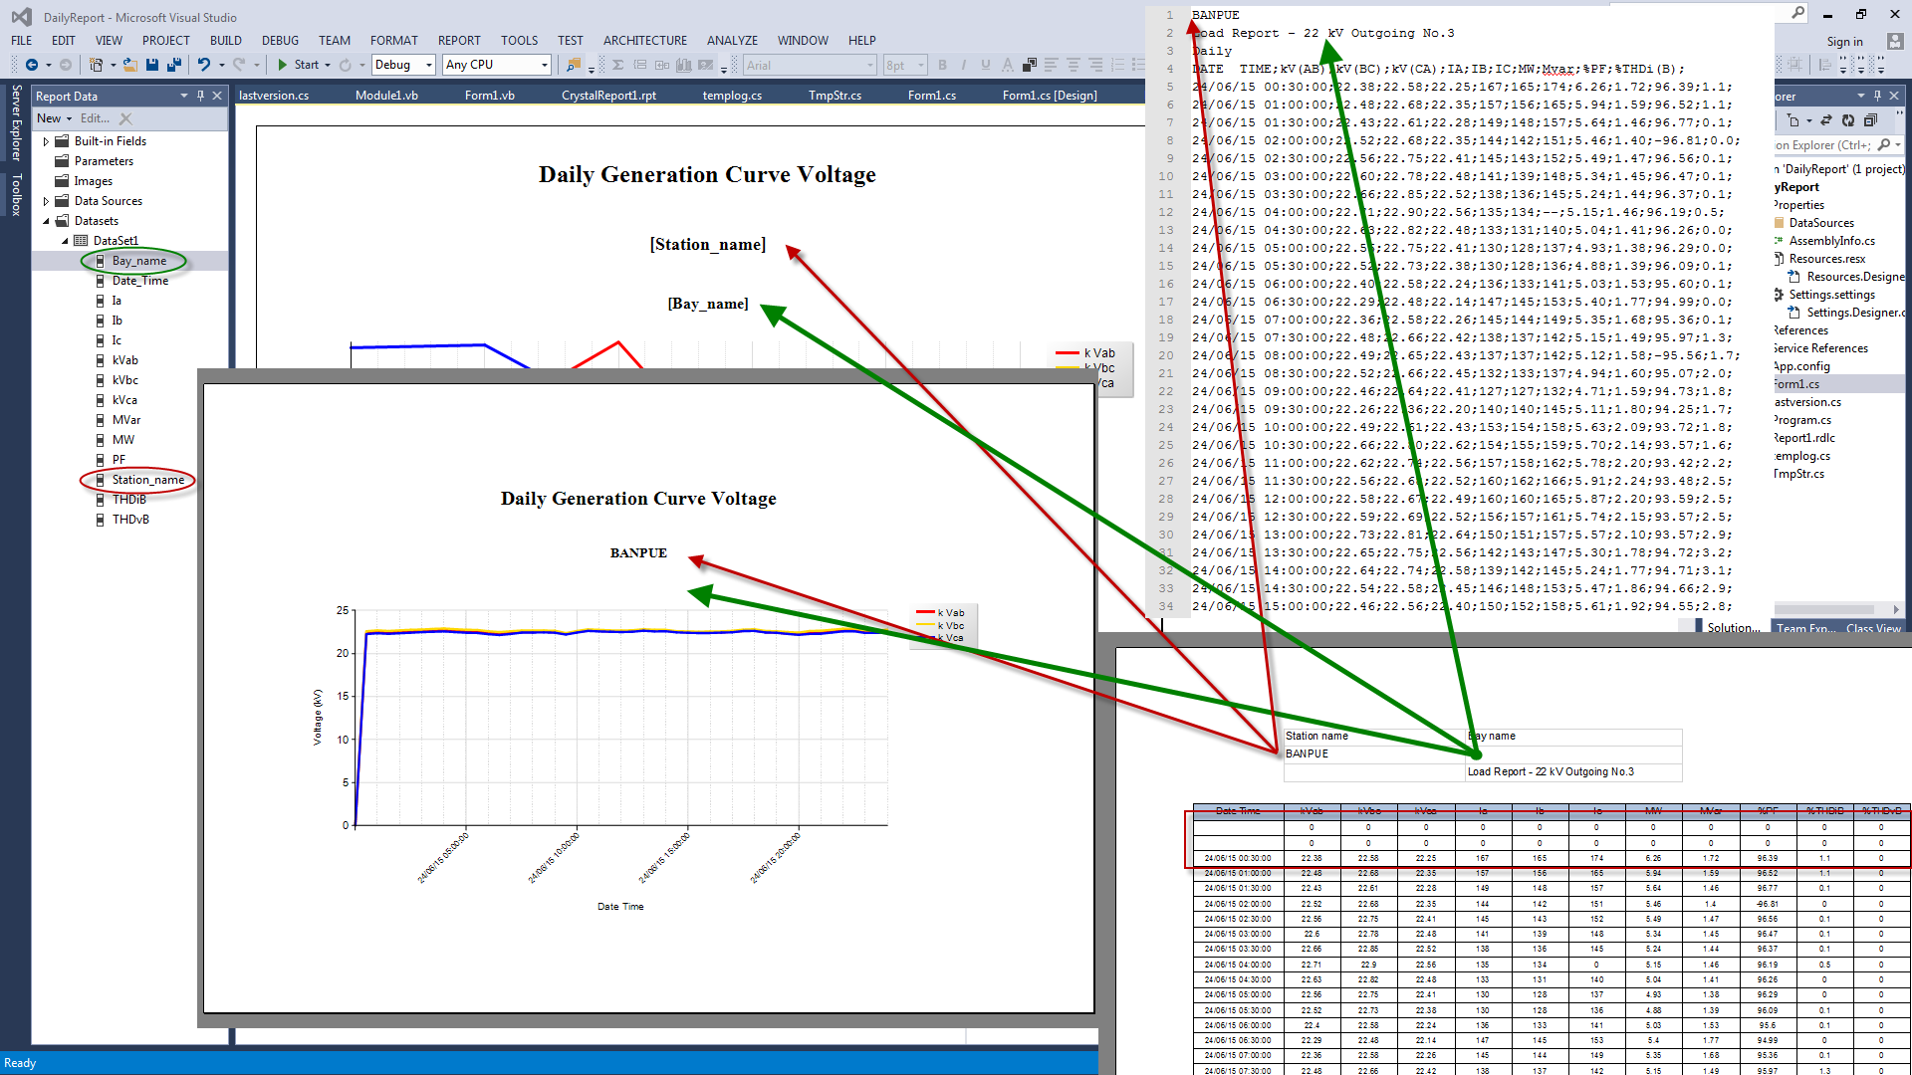Screen dimensions: 1912x1075
Task: Click the Refresh icon in Solution Explorer
Action: [1848, 120]
